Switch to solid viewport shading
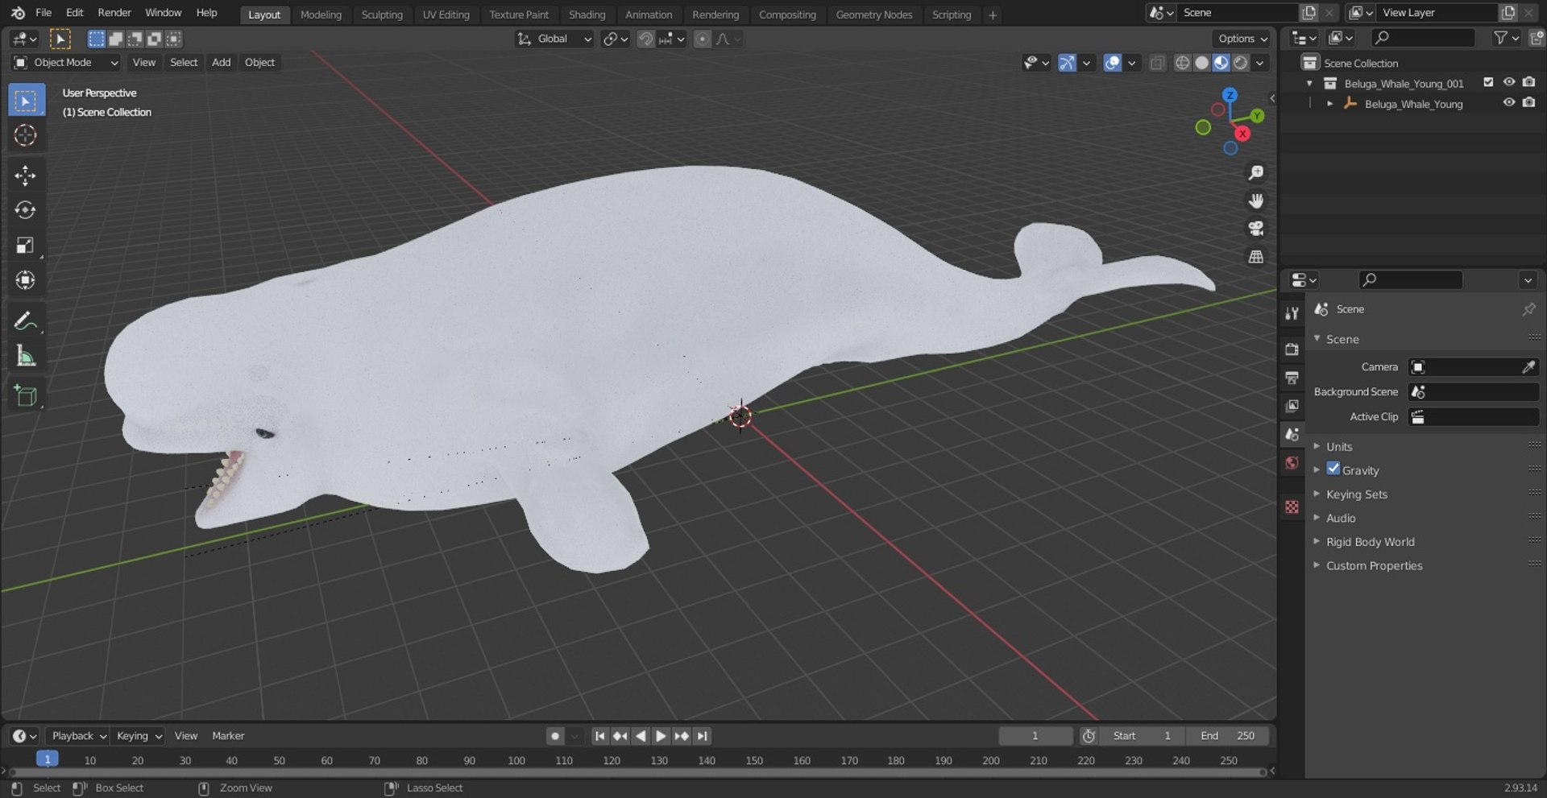 [1201, 63]
